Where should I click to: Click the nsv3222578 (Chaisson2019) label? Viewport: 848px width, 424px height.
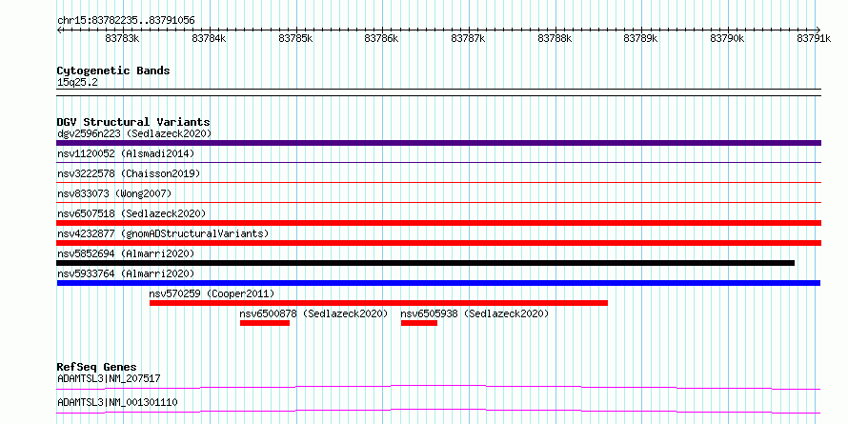[x=129, y=173]
